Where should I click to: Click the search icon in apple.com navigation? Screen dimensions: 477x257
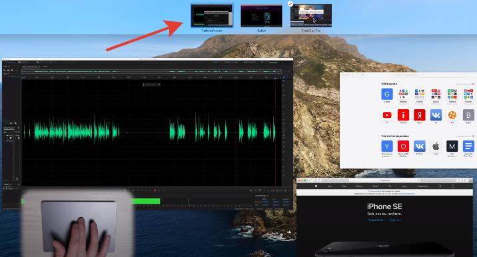click(440, 186)
